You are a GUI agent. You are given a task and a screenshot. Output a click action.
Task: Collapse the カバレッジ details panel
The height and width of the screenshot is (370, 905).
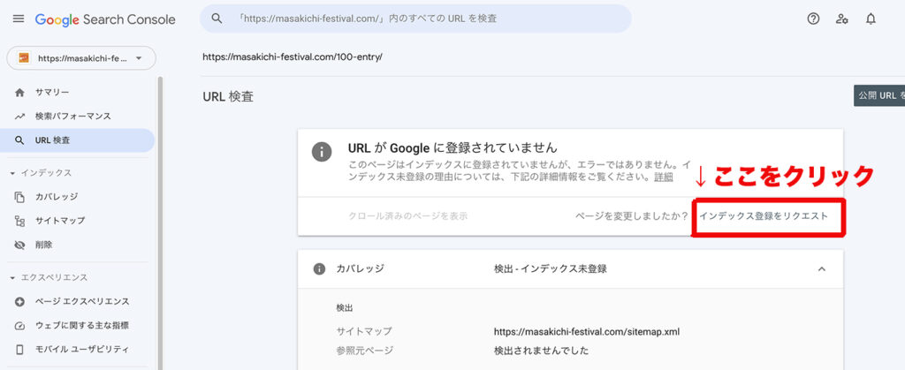coord(822,269)
